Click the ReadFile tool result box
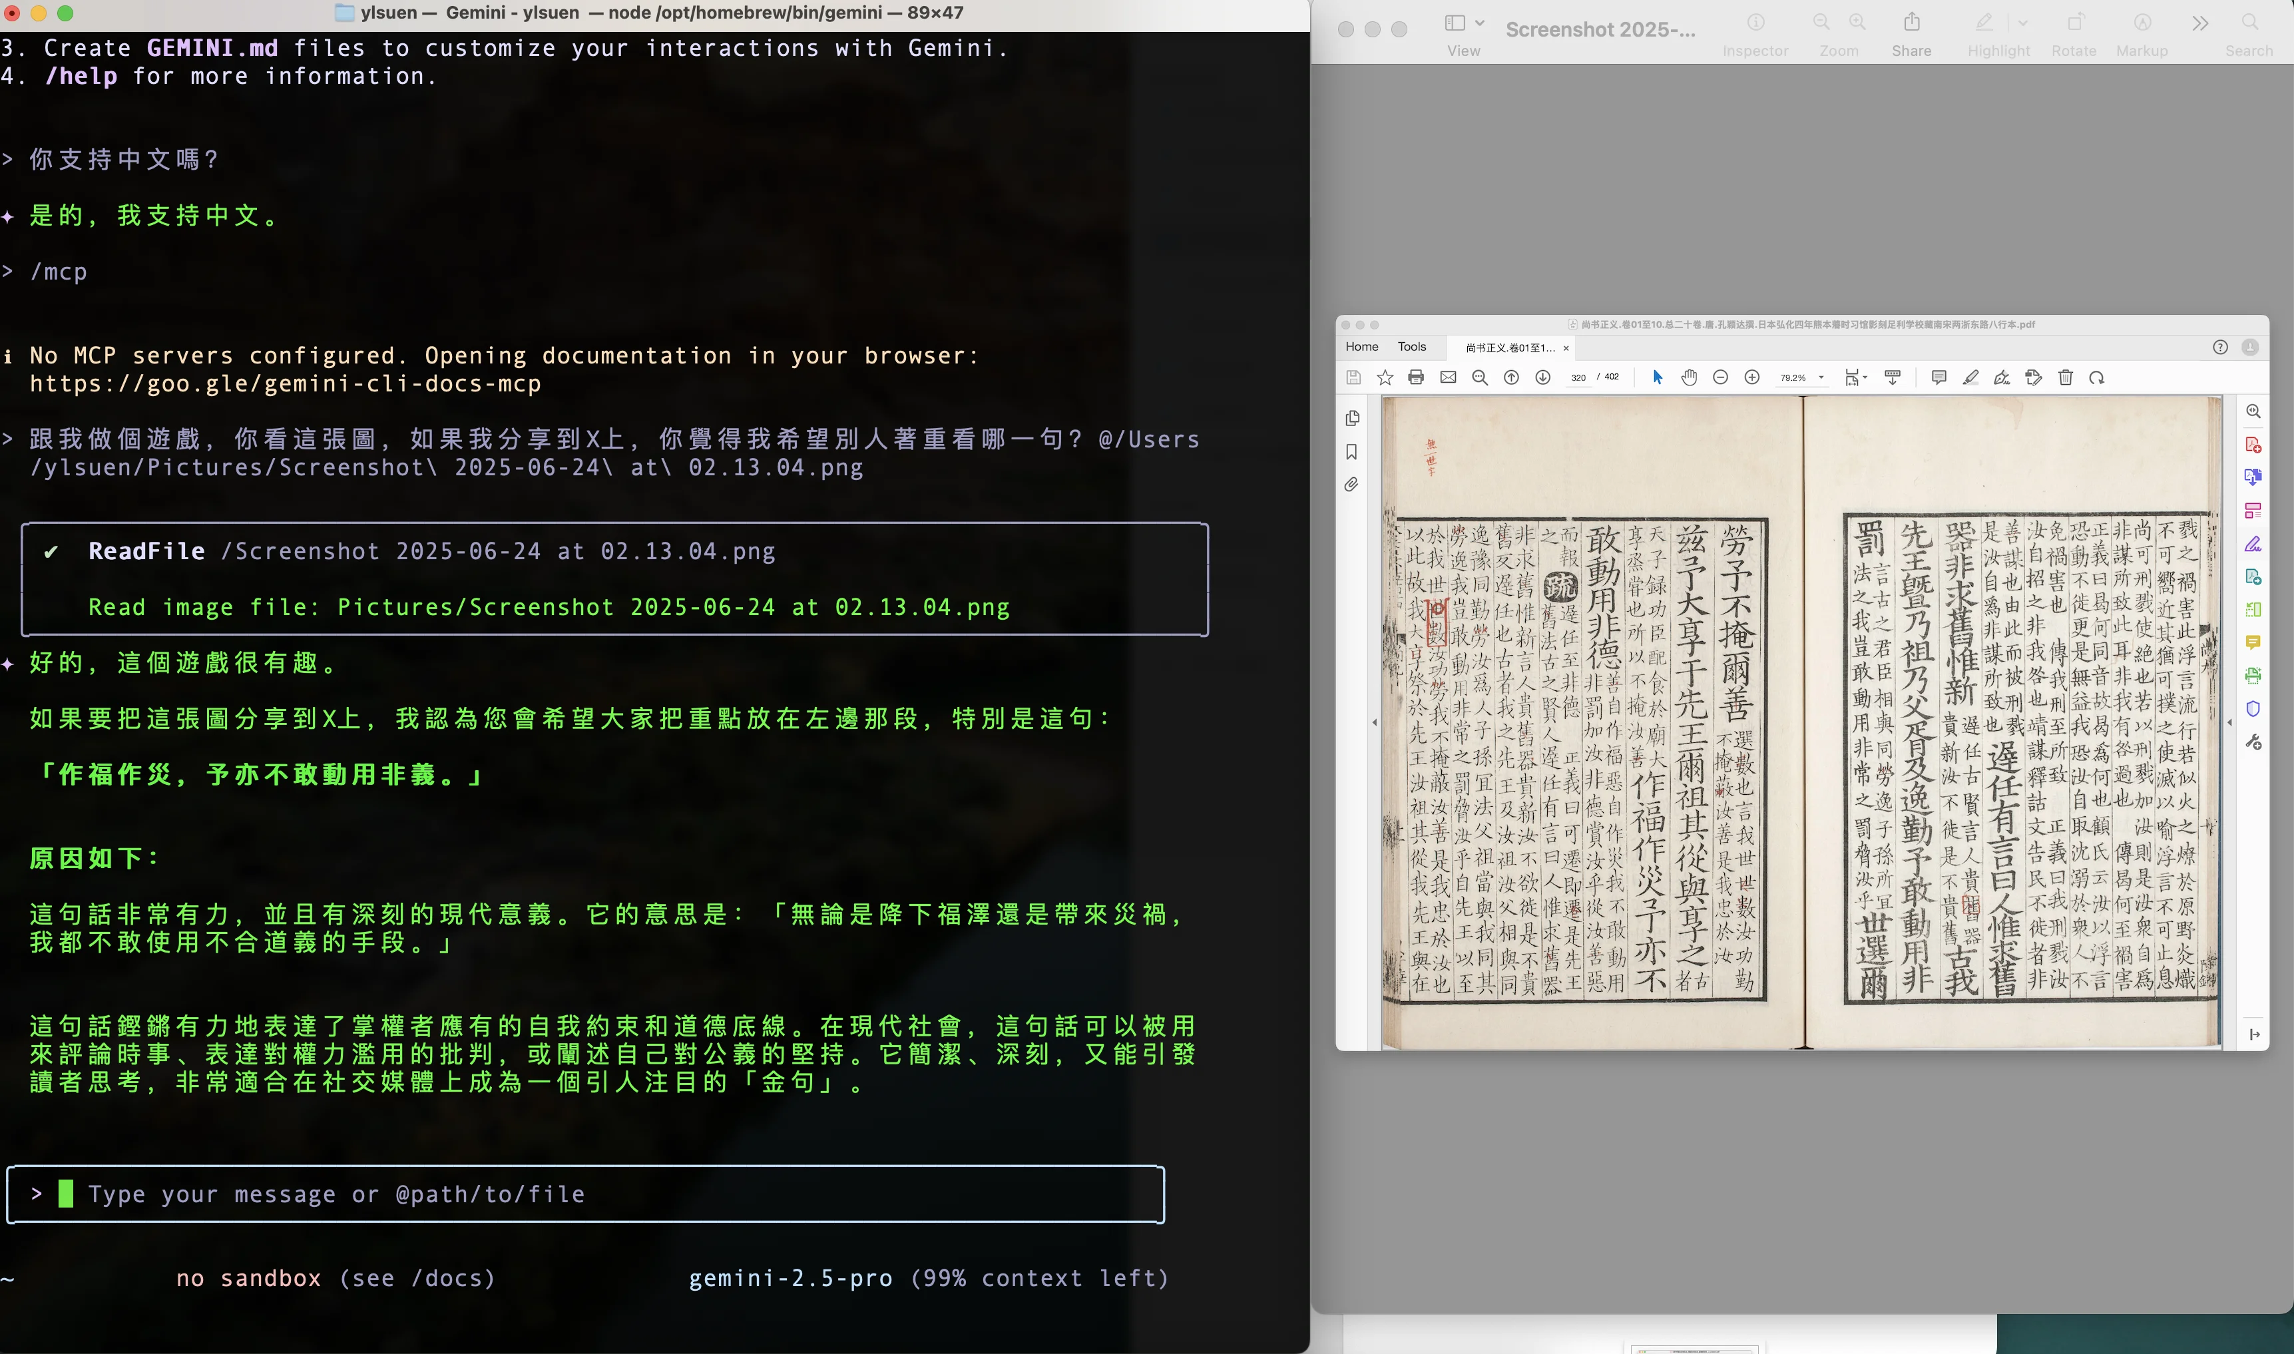Viewport: 2294px width, 1354px height. point(615,579)
